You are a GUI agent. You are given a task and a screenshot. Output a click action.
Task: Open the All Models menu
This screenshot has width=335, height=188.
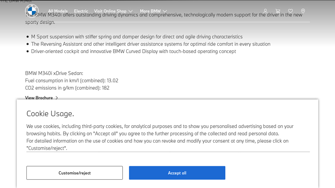(57, 11)
